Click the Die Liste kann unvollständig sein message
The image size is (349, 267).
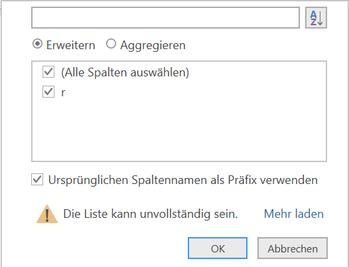[151, 214]
